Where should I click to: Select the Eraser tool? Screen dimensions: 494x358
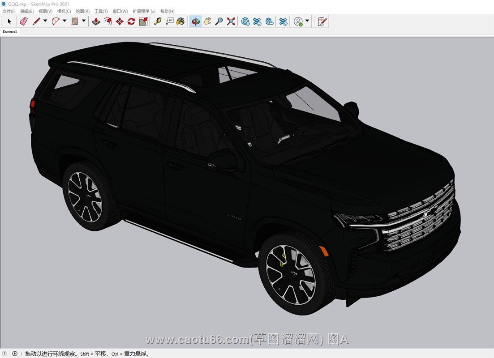tap(24, 21)
